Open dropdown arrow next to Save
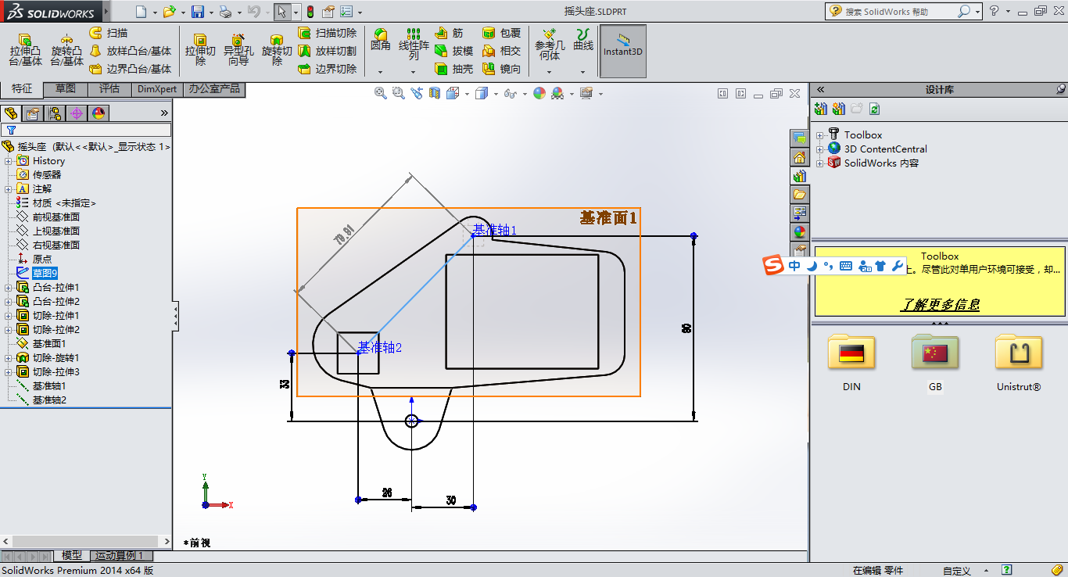 click(210, 13)
